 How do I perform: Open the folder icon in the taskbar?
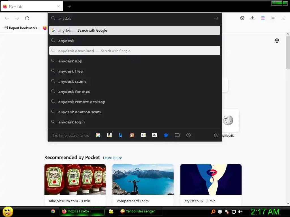111,211
